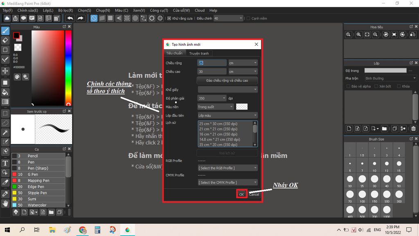Open the Select the RGB Profile dropdown
419x236 pixels.
coord(228,168)
